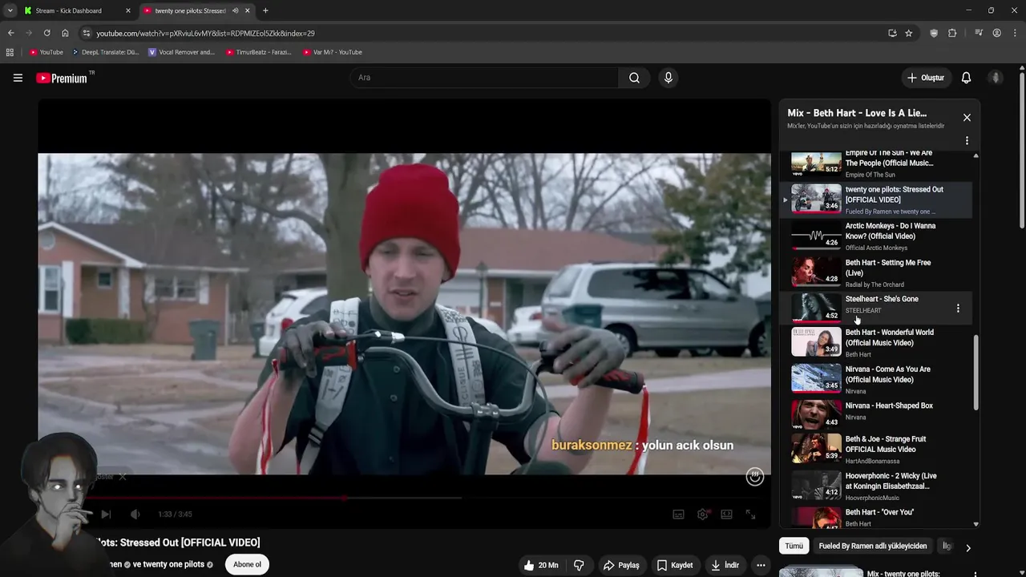Viewport: 1026px width, 577px height.
Task: Click the search magnifier button
Action: pyautogui.click(x=634, y=78)
